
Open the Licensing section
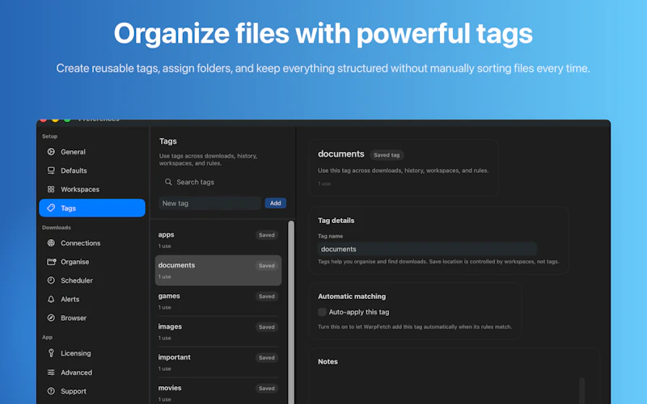point(92,353)
